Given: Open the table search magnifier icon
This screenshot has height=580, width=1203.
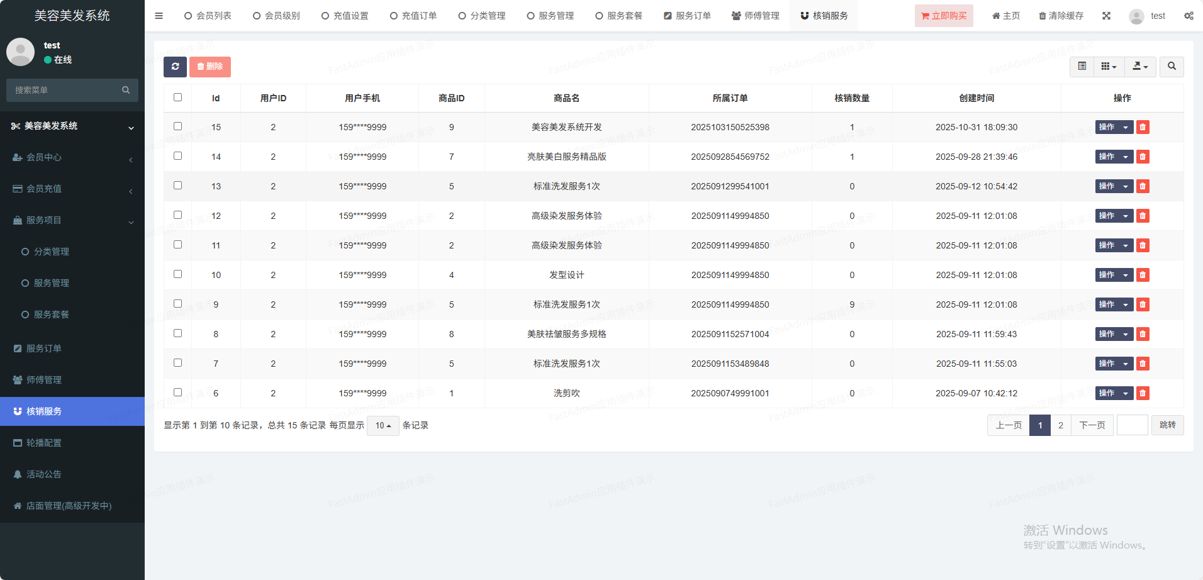Looking at the screenshot, I should [1172, 67].
